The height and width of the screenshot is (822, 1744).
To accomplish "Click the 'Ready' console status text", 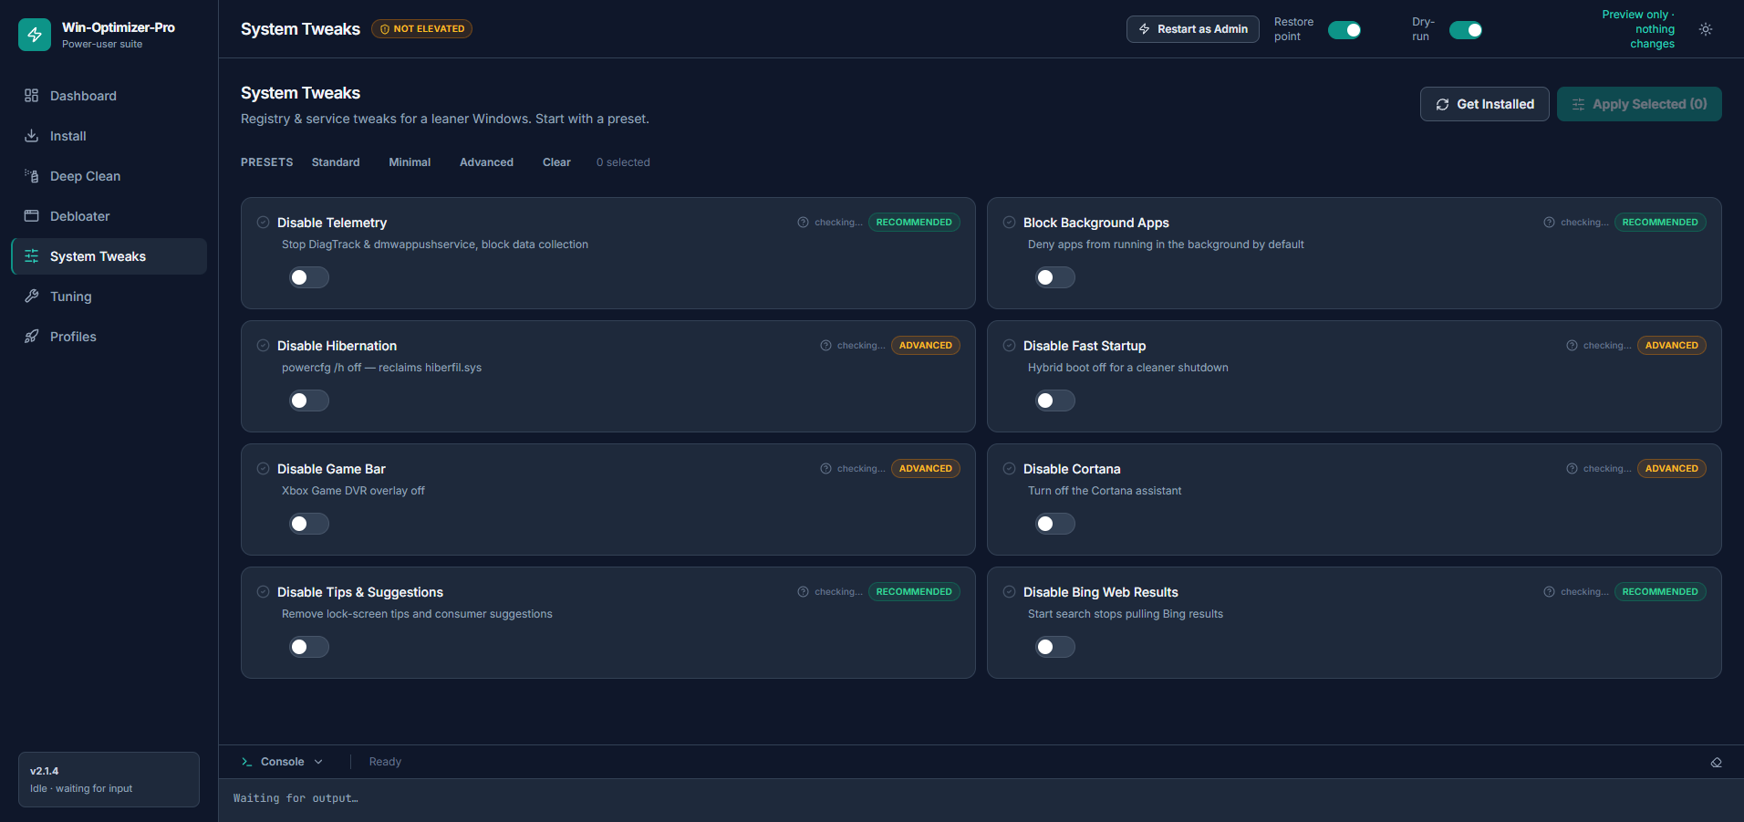I will [385, 762].
